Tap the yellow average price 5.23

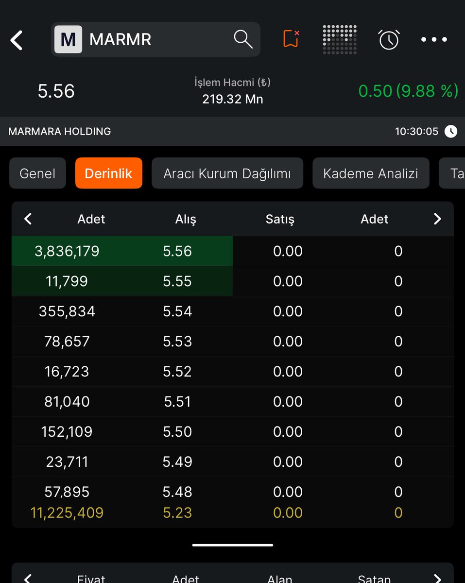177,513
